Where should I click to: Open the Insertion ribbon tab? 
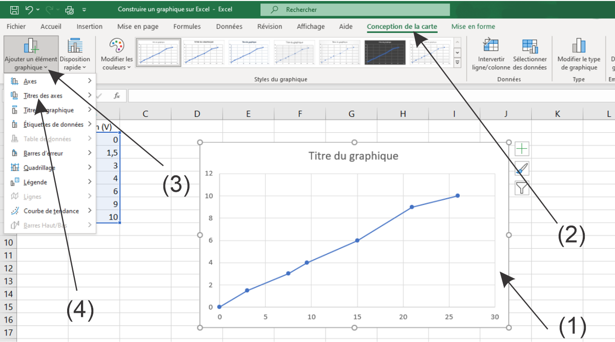(x=89, y=27)
